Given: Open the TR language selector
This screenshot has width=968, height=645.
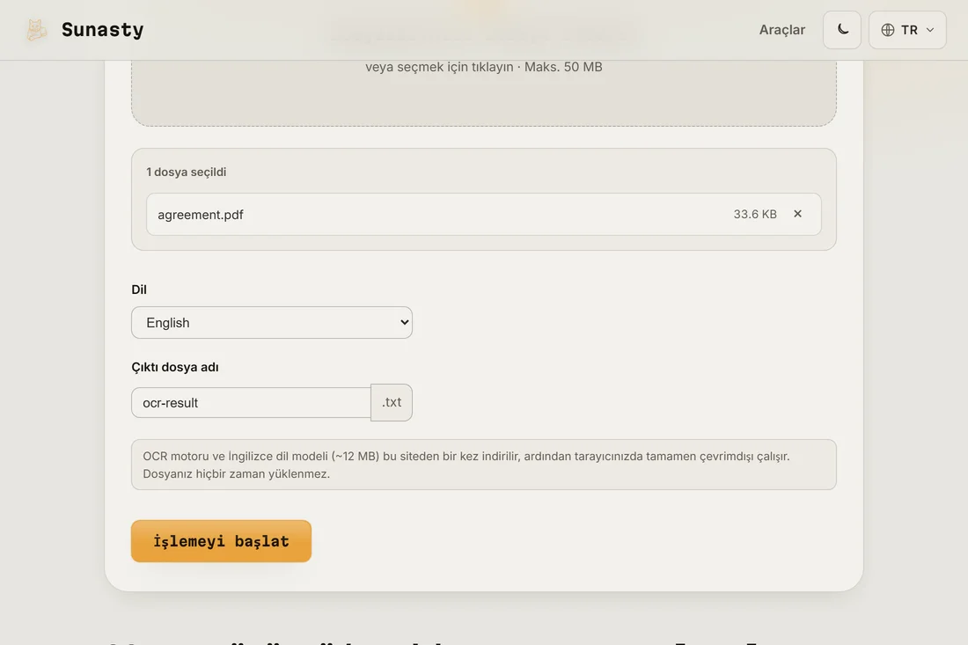Looking at the screenshot, I should click(x=907, y=30).
